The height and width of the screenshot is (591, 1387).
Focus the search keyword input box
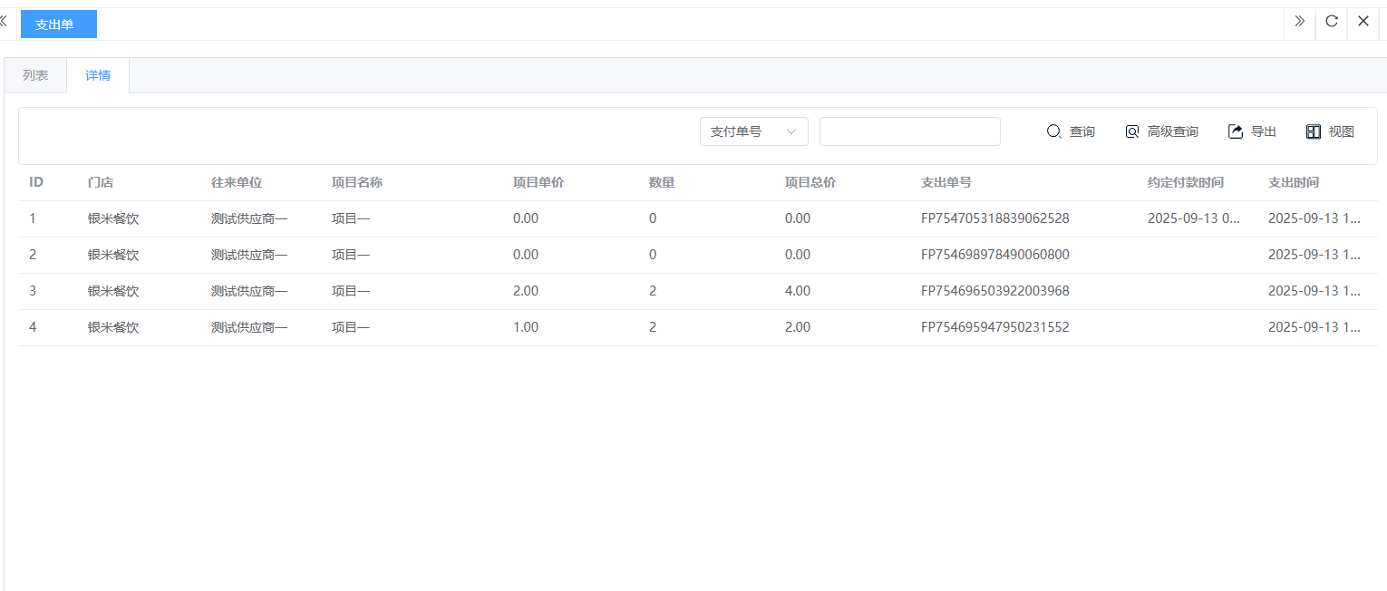[x=909, y=131]
